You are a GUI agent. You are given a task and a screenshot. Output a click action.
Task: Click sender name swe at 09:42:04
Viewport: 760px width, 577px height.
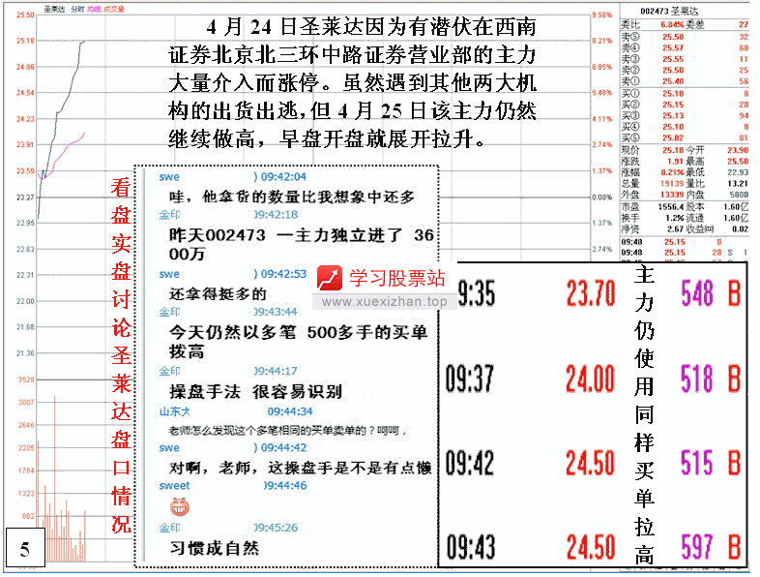tap(169, 177)
